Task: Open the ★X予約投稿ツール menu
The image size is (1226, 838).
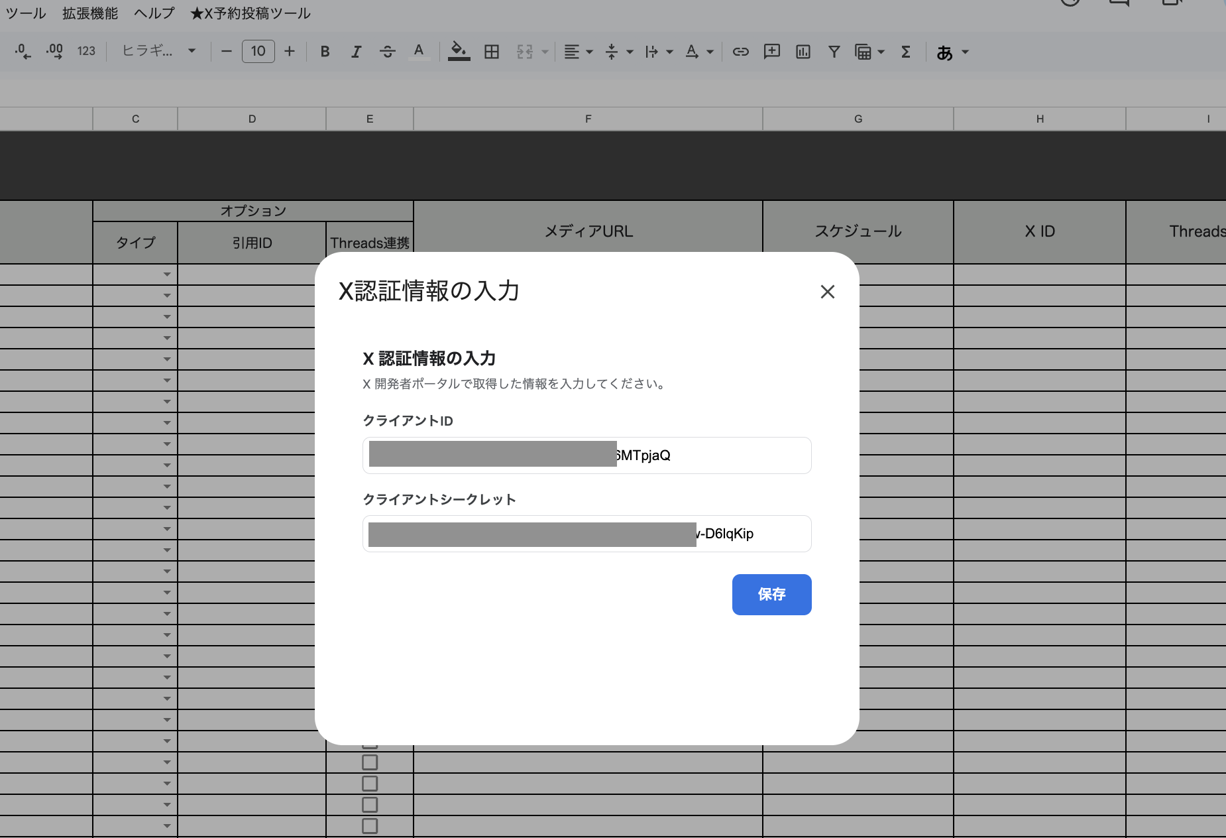Action: coord(251,13)
